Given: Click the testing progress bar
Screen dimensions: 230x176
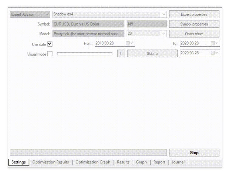Looking at the screenshot, I should 88,153.
